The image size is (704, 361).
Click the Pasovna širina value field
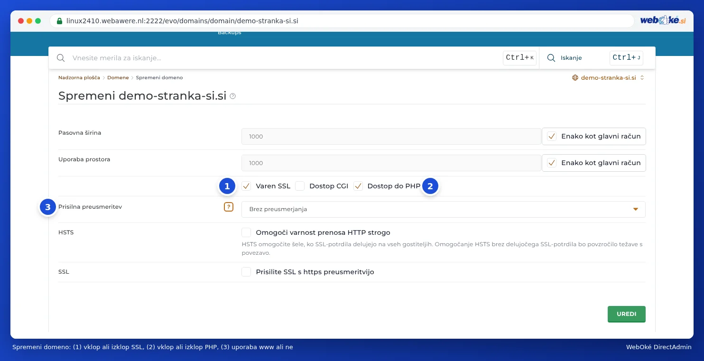[x=391, y=136]
